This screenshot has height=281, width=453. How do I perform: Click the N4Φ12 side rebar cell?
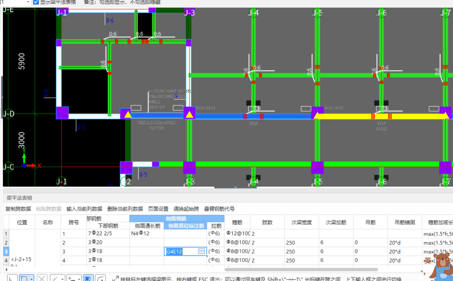click(147, 234)
